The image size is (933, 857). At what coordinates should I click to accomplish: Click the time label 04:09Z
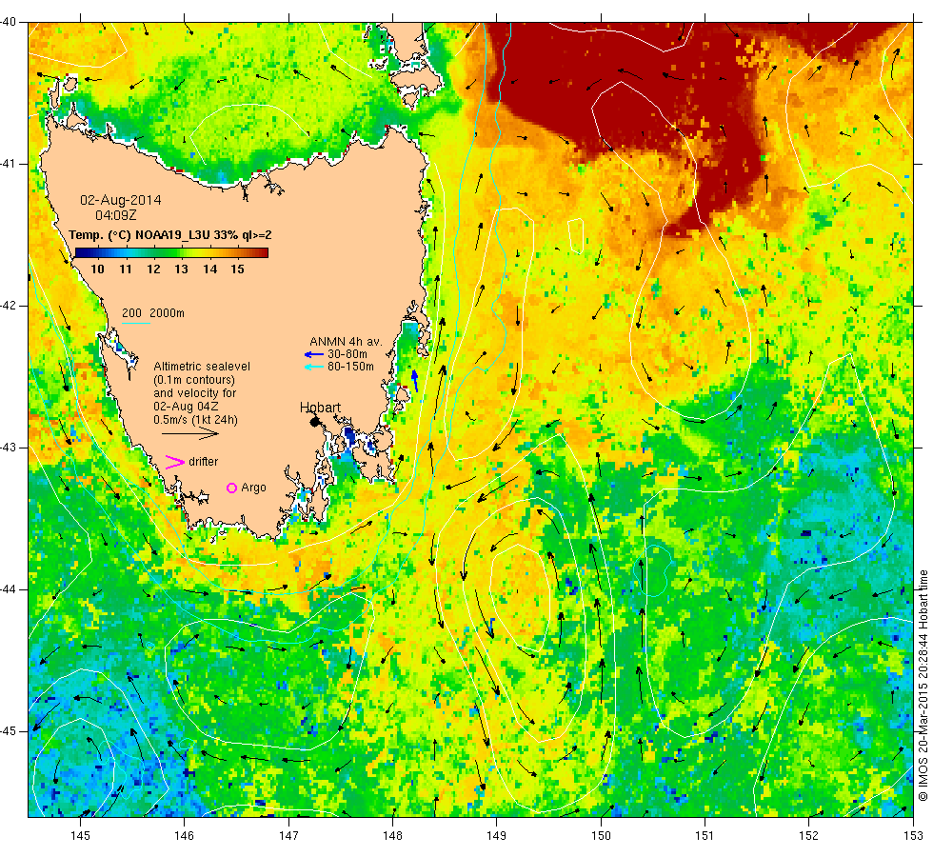[x=115, y=215]
